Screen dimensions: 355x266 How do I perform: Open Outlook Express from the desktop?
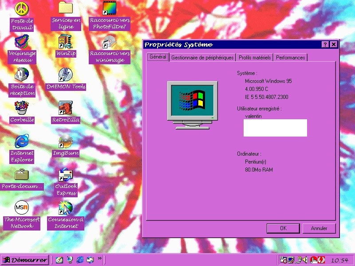click(x=66, y=174)
